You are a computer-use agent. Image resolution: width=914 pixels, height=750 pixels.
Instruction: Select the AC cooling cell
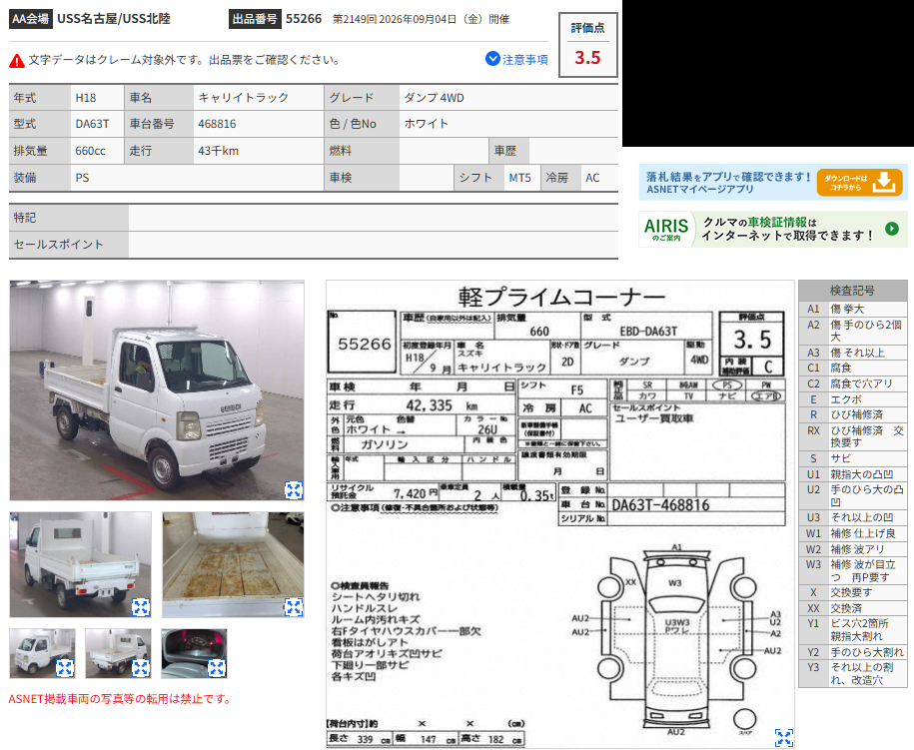tap(599, 178)
